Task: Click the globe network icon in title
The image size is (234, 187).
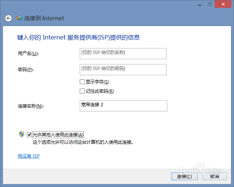Action: pos(19,18)
